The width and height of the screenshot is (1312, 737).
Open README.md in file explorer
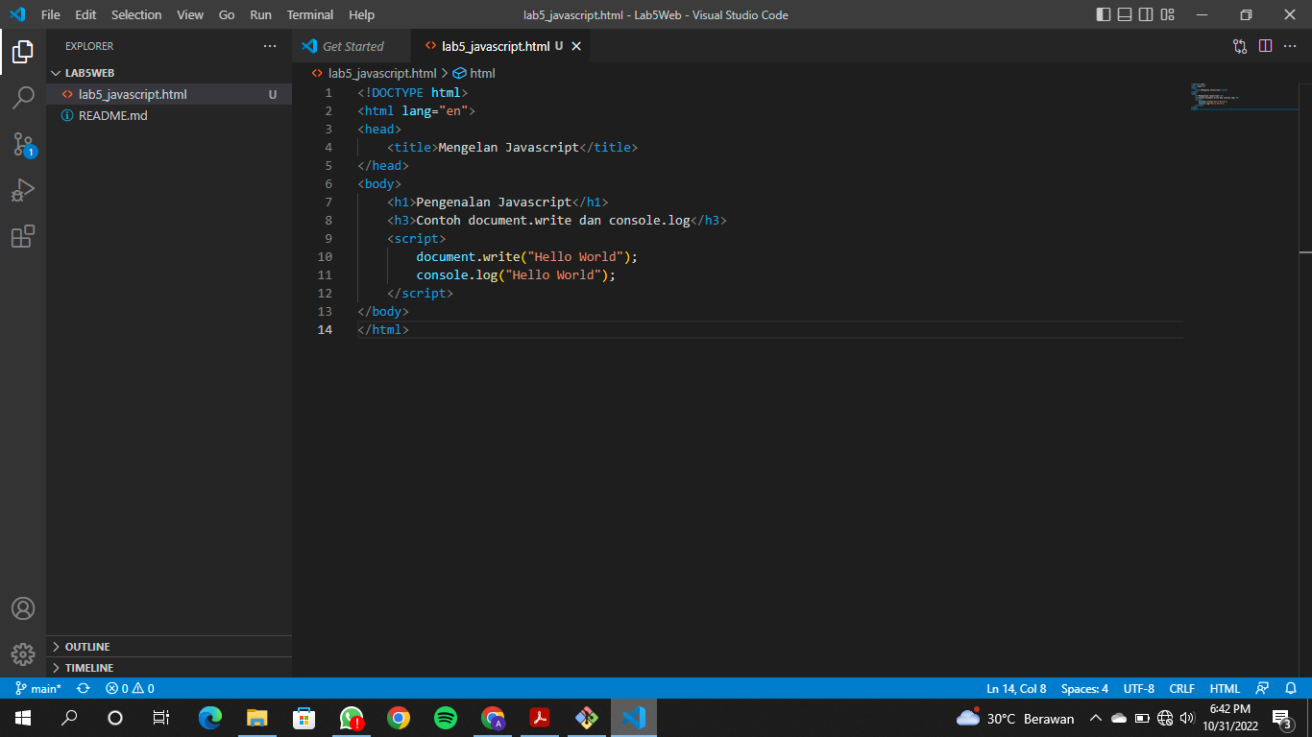click(x=169, y=115)
